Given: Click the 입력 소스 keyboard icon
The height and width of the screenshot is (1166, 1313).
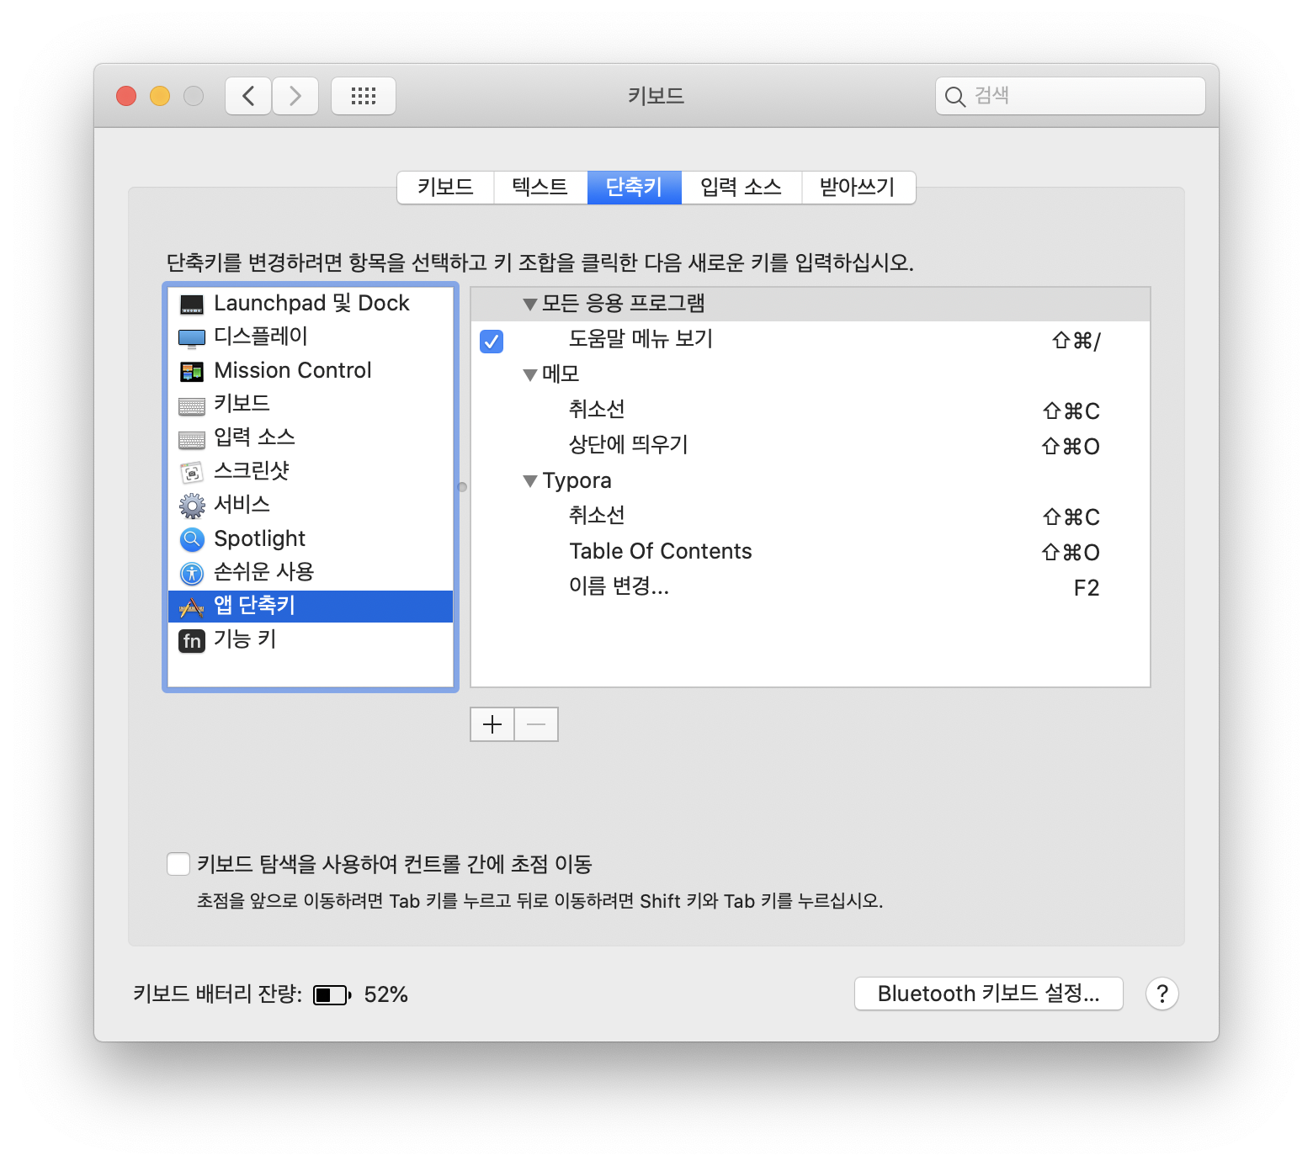Looking at the screenshot, I should click(192, 439).
